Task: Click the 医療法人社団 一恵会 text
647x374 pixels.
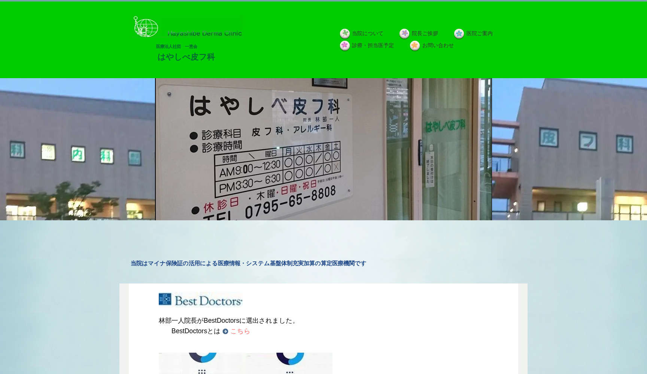Action: pos(177,46)
